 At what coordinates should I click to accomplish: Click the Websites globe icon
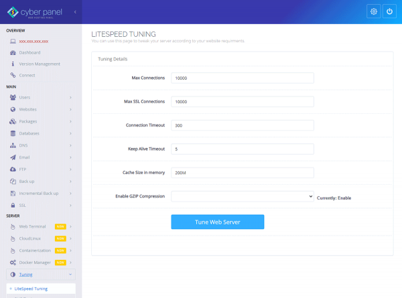pos(13,109)
